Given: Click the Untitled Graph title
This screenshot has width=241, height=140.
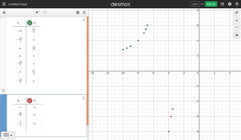Looking at the screenshot, I should [x=18, y=4].
